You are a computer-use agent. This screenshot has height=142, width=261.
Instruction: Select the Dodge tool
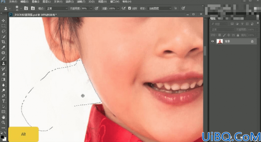coord(3,90)
